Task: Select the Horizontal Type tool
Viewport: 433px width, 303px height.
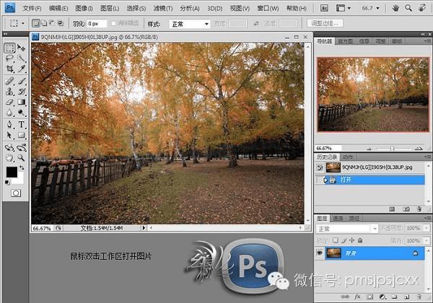Action: tap(21, 125)
